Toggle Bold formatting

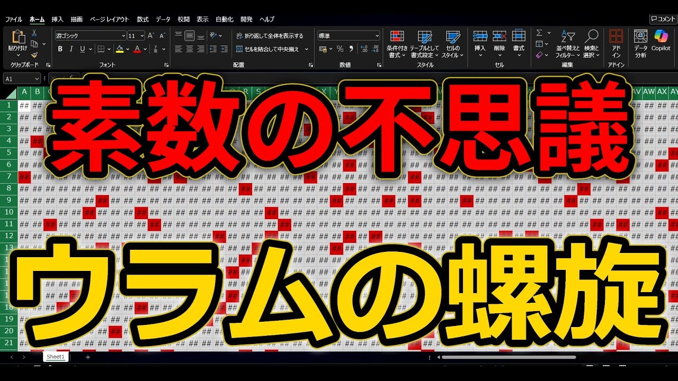tap(60, 49)
